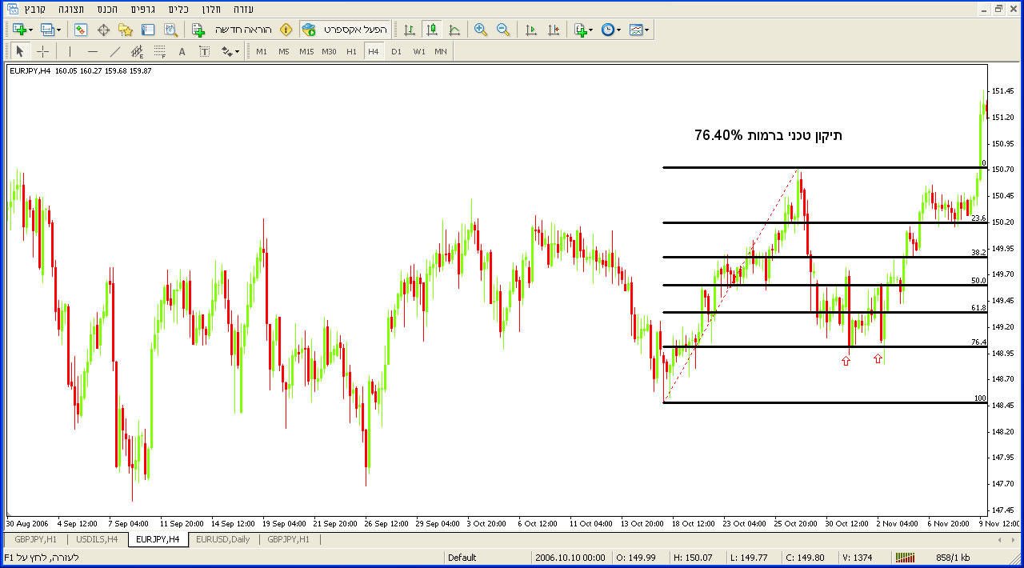Open the arrows drawing tools dropdown
This screenshot has height=568, width=1024.
[230, 51]
